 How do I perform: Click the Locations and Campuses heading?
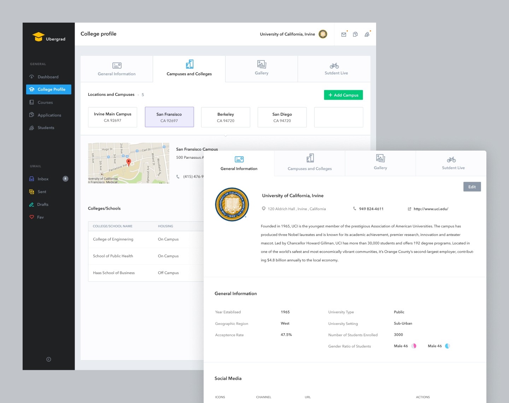pyautogui.click(x=111, y=95)
